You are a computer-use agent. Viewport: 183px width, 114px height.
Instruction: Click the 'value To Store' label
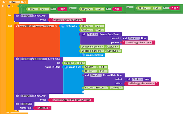tap(53, 67)
